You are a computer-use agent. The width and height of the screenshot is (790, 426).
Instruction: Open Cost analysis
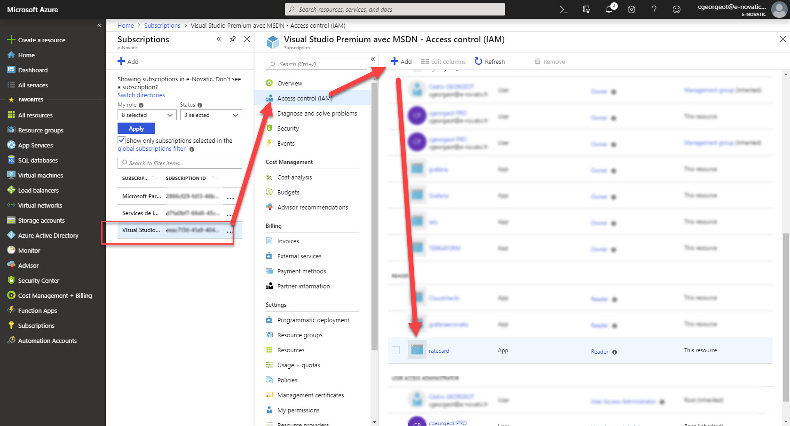coord(294,177)
